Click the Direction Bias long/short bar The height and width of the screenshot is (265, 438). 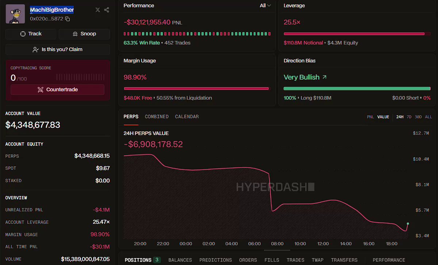pos(357,88)
